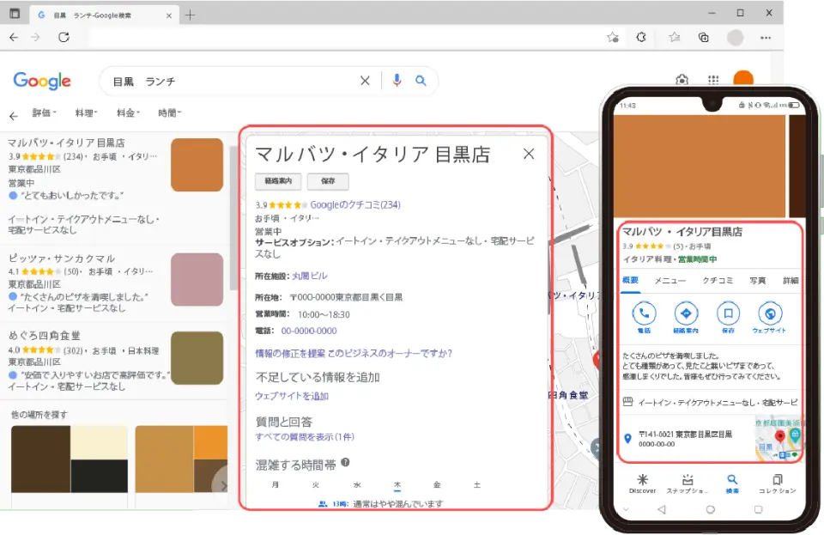This screenshot has width=824, height=535.
Task: Click このビジネスのオーナーですか? link
Action: (x=390, y=354)
